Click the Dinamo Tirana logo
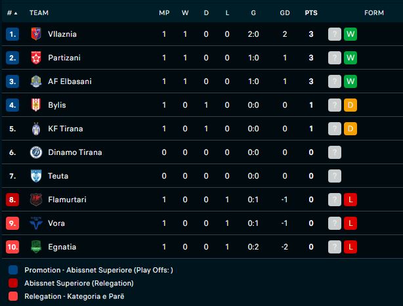Viewport: 403px width, 306px height. tap(35, 152)
